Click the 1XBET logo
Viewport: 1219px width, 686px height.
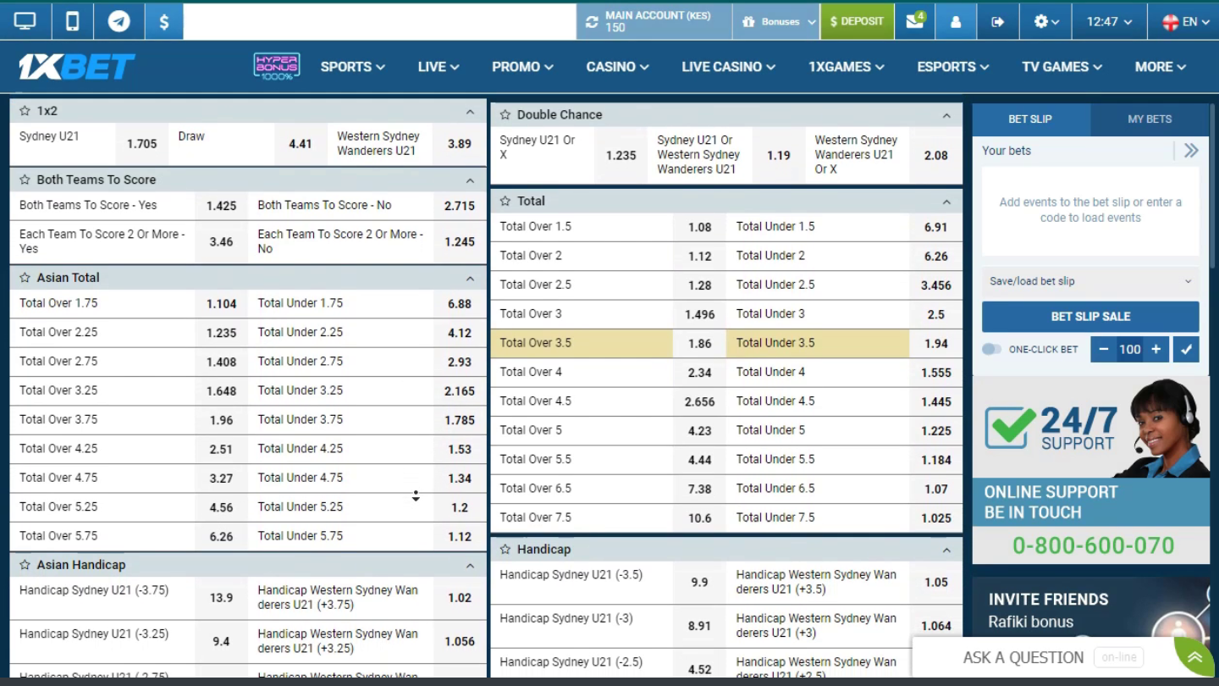[x=77, y=67]
